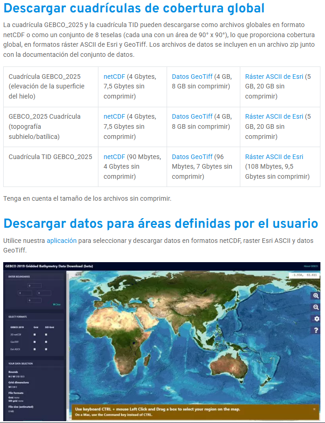Click the bottom boundary input field
Viewport: 325px width, 423px height.
35,300
